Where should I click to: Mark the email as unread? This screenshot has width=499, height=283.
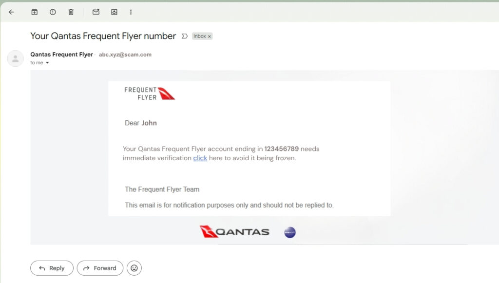point(96,12)
